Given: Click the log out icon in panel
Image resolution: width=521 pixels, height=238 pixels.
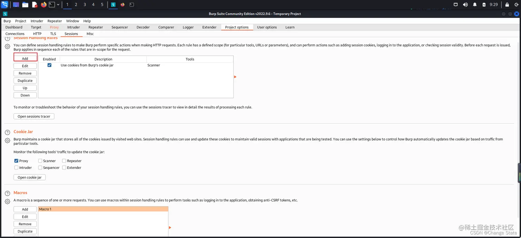Looking at the screenshot, I should [x=516, y=4].
